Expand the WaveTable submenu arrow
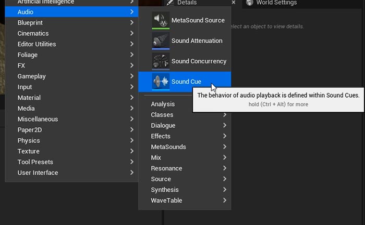Screen dimensions: 365x225 click(x=225, y=201)
